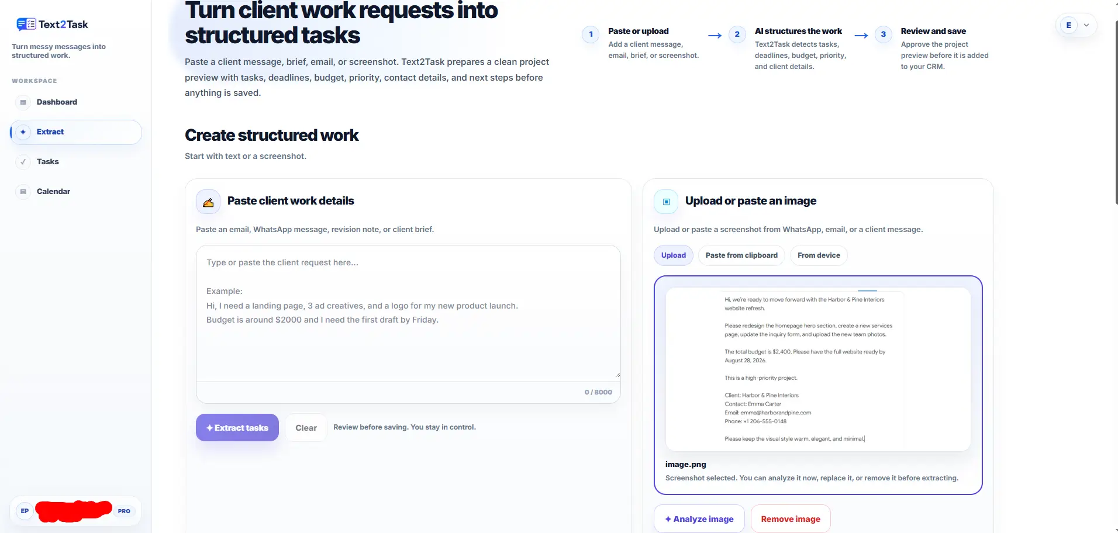Select the Upload tab
This screenshot has height=533, width=1118.
point(674,255)
